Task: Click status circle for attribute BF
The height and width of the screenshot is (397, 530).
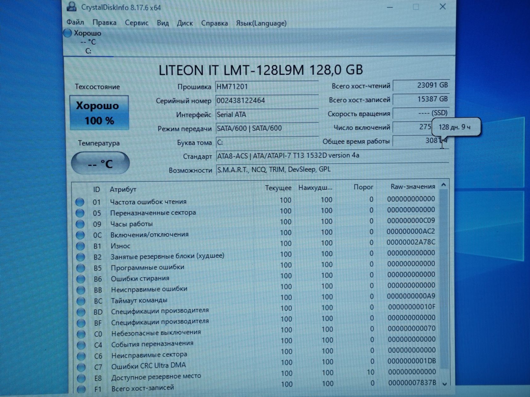Action: 81,323
